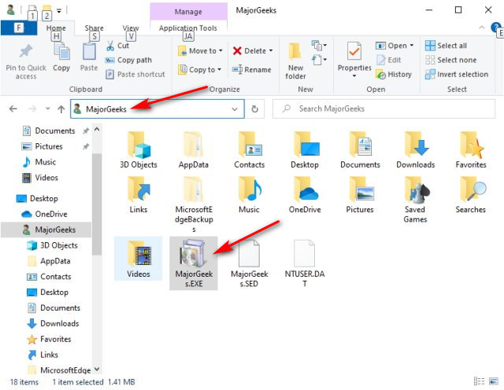
Task: Open the Application Tools tab
Action: 188,28
